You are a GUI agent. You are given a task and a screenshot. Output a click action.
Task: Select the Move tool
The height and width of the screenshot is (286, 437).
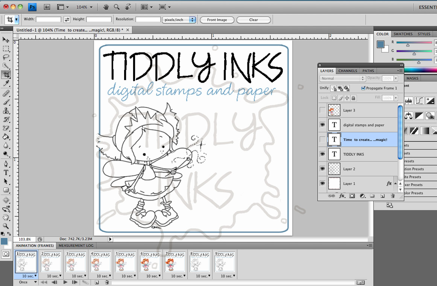click(x=6, y=40)
